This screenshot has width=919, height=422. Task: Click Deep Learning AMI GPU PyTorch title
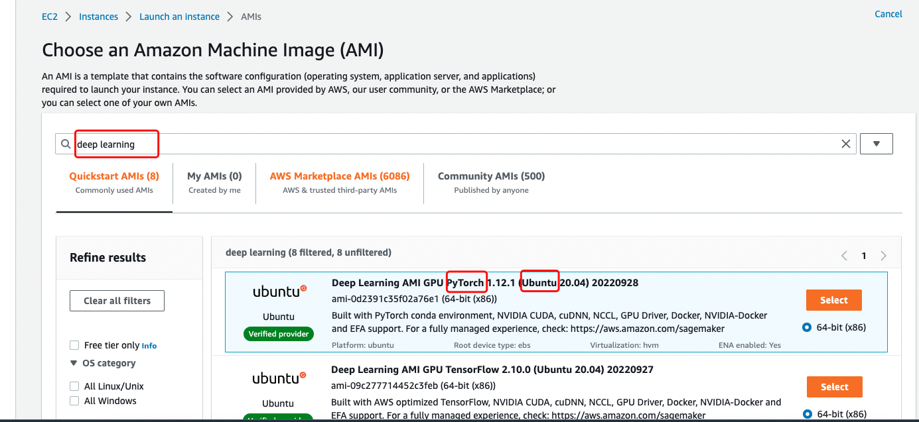tap(485, 283)
